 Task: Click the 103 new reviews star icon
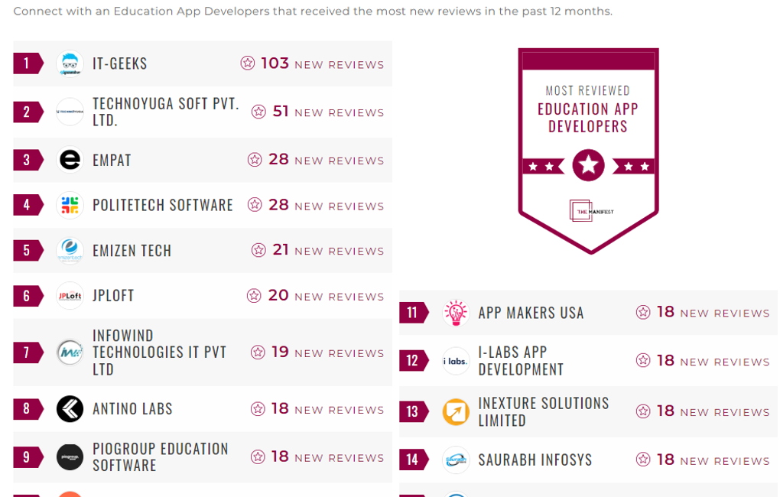click(x=248, y=63)
